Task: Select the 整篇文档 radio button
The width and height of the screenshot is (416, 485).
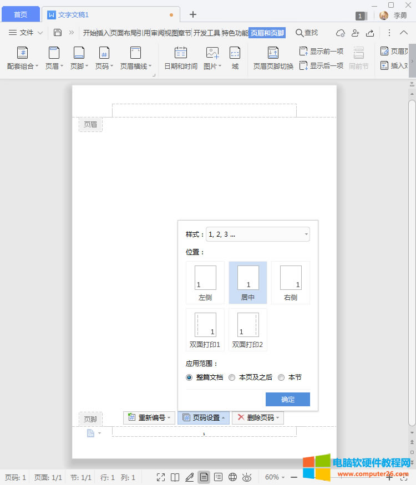Action: point(190,377)
